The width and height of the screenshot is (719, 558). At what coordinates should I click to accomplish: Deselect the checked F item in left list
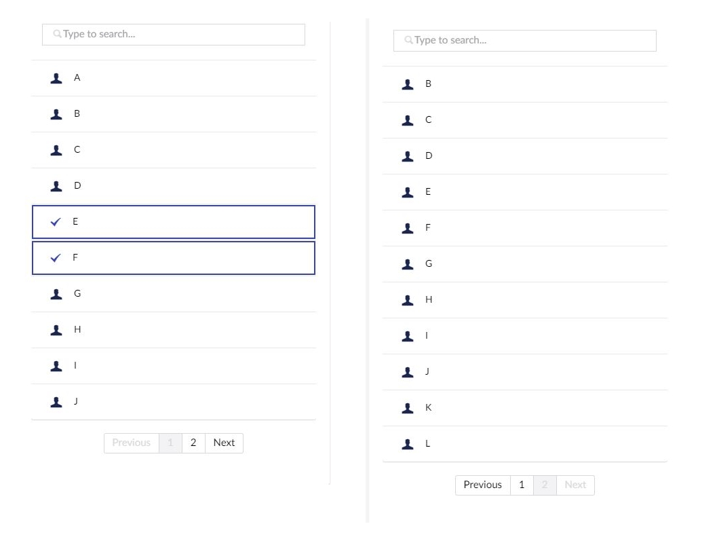[x=174, y=258]
